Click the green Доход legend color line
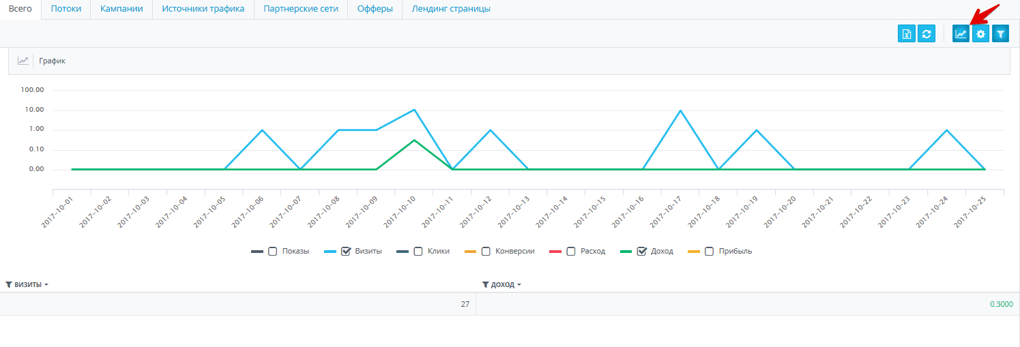Viewport: 1020px width, 347px height. pyautogui.click(x=626, y=252)
